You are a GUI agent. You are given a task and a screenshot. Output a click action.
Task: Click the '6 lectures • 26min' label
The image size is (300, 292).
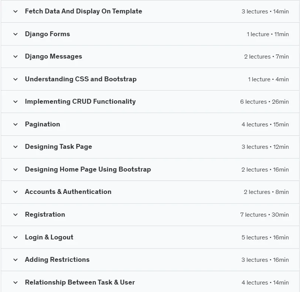click(x=265, y=102)
